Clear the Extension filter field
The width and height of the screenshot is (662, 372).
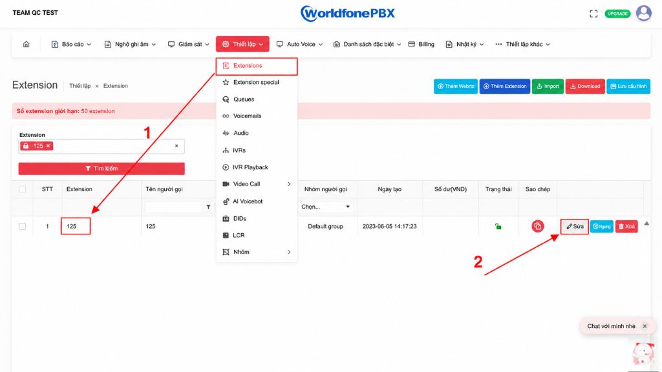click(176, 146)
